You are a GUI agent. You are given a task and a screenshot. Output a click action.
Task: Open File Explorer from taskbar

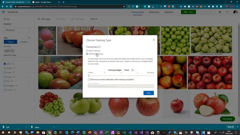38,132
